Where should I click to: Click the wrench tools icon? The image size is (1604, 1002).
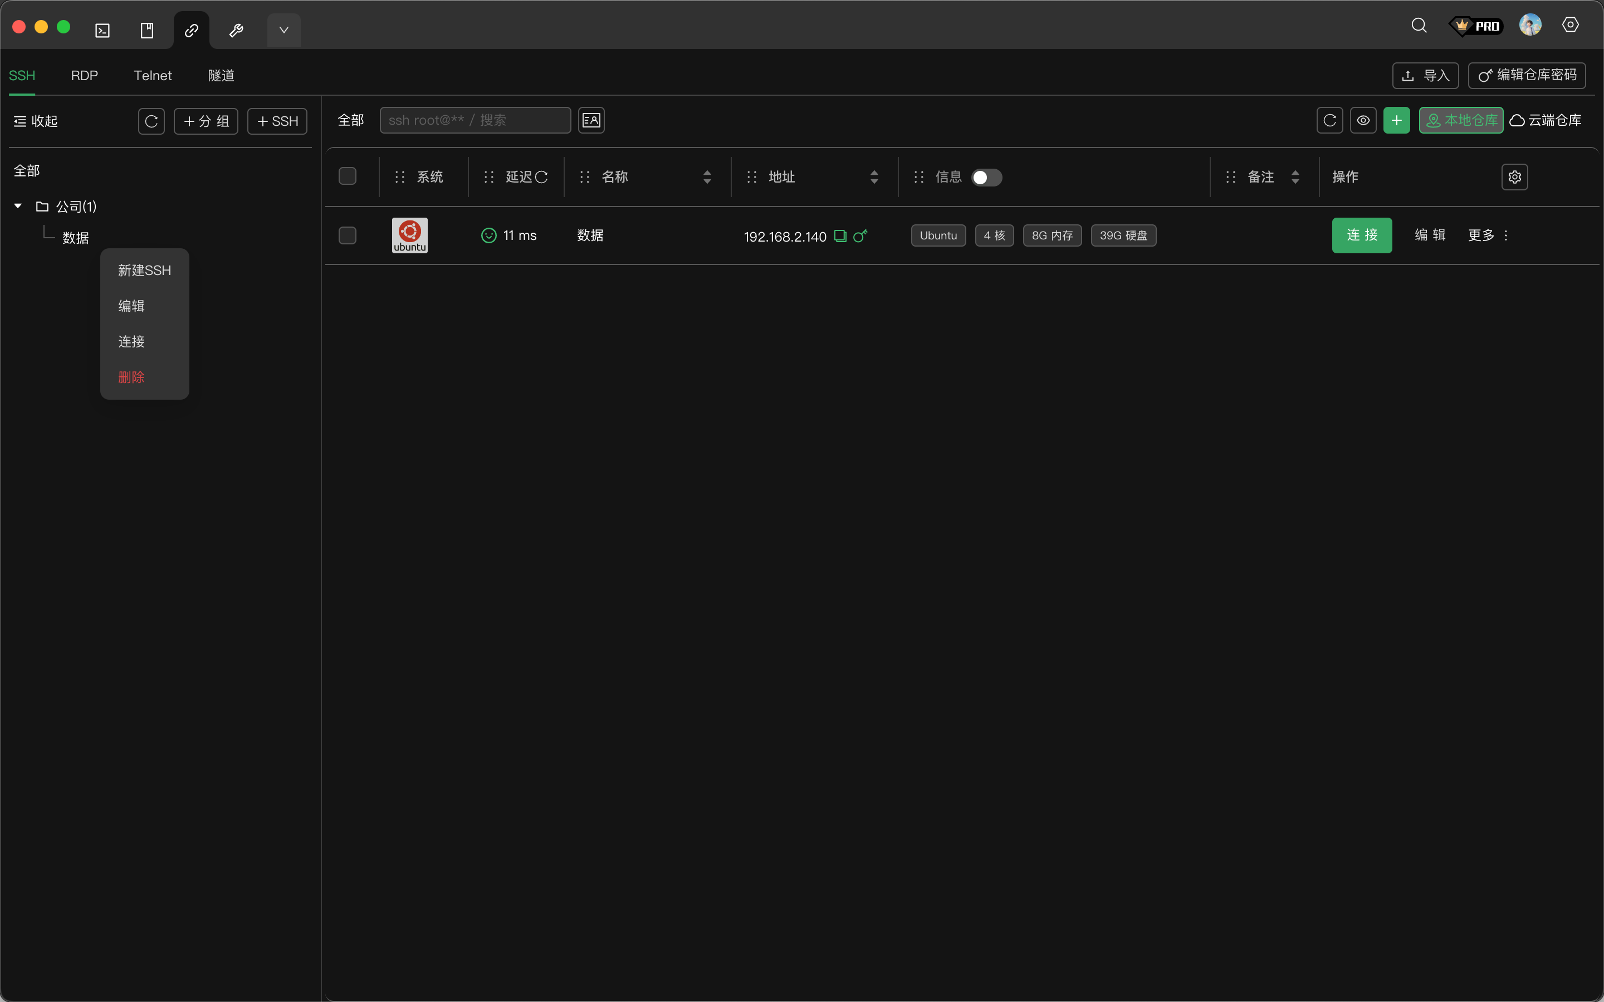(236, 31)
